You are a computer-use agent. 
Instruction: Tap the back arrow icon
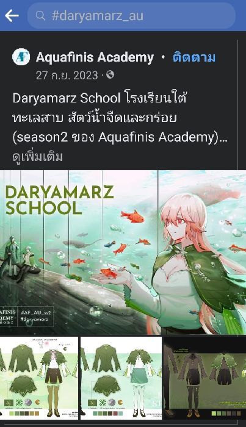pos(12,16)
